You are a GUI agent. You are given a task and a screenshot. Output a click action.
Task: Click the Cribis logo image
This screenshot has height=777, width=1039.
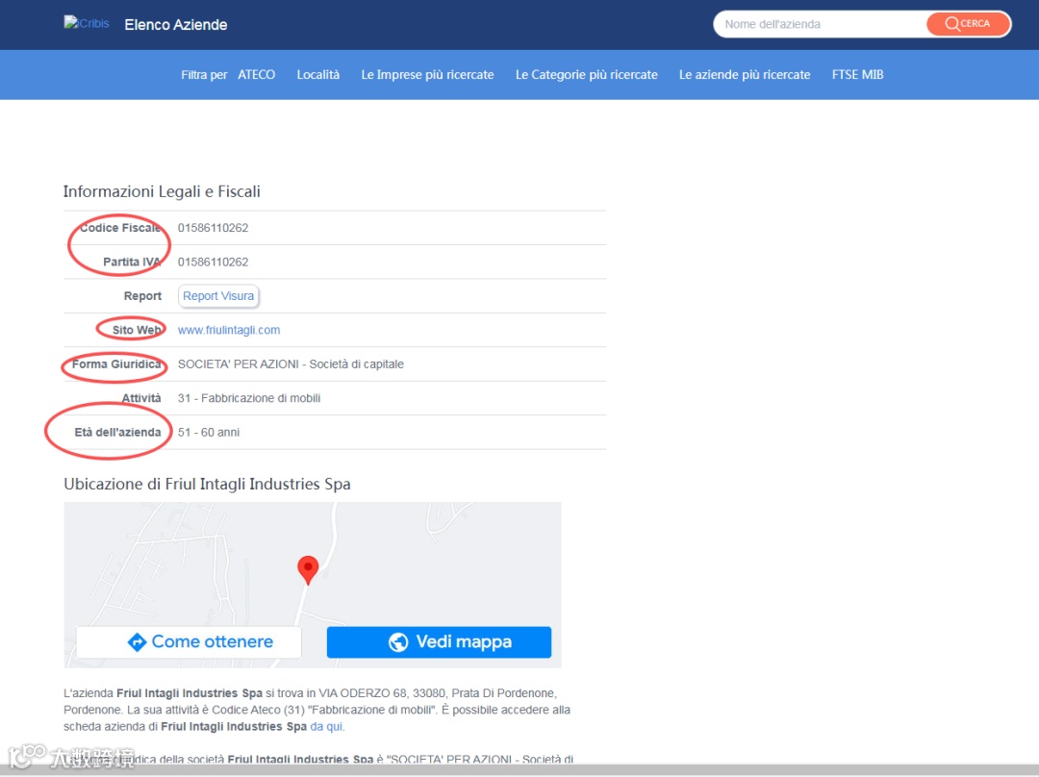coord(87,23)
